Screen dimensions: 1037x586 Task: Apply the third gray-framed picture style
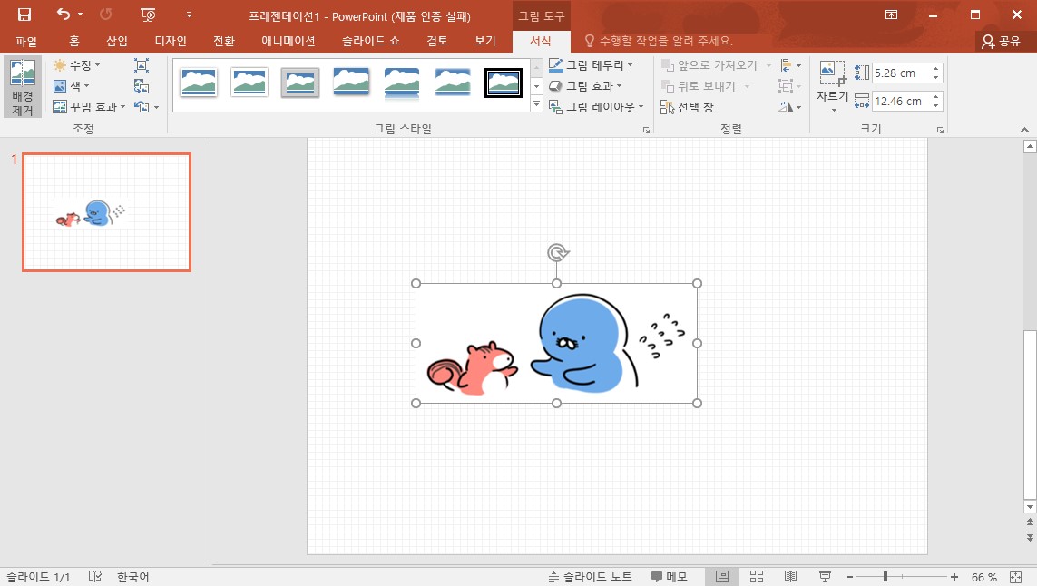point(299,83)
